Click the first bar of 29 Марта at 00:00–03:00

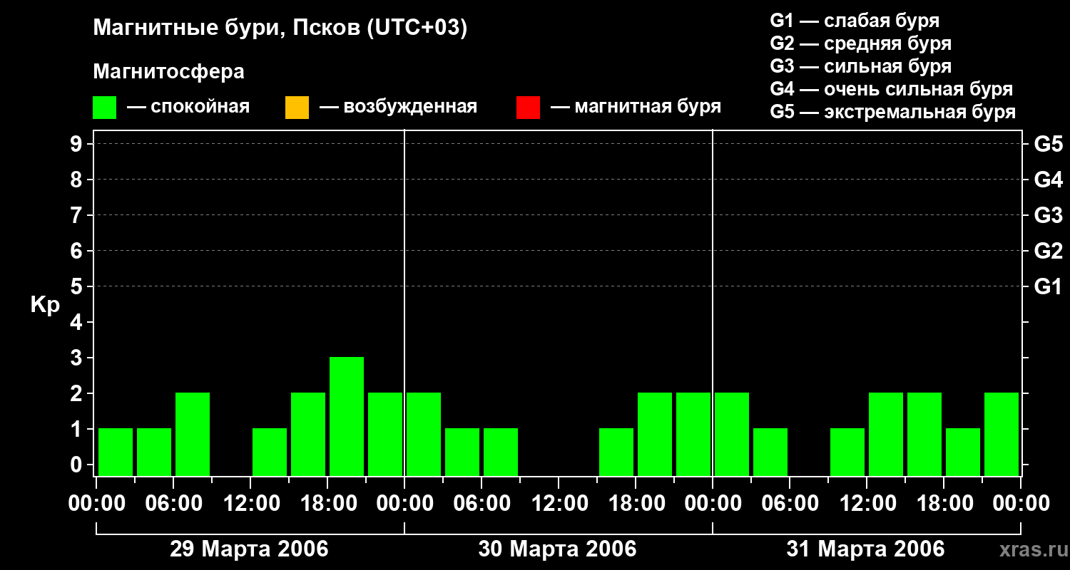coord(116,452)
